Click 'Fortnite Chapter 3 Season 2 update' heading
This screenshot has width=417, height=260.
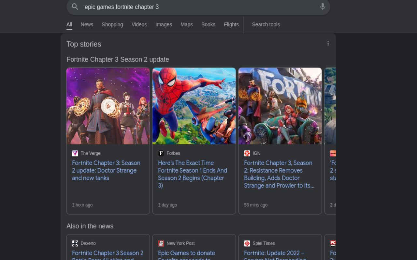118,59
